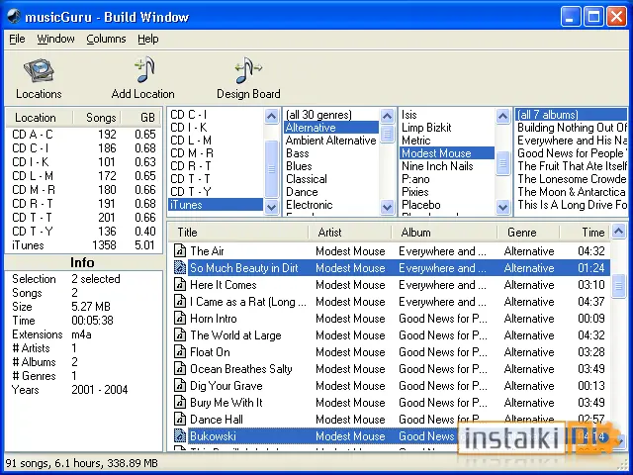Select artist Nine Inch Nails
Image resolution: width=633 pixels, height=475 pixels.
click(x=447, y=166)
